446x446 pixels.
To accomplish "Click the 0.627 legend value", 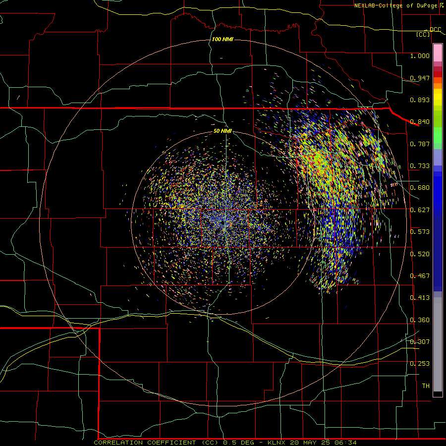I will [420, 210].
